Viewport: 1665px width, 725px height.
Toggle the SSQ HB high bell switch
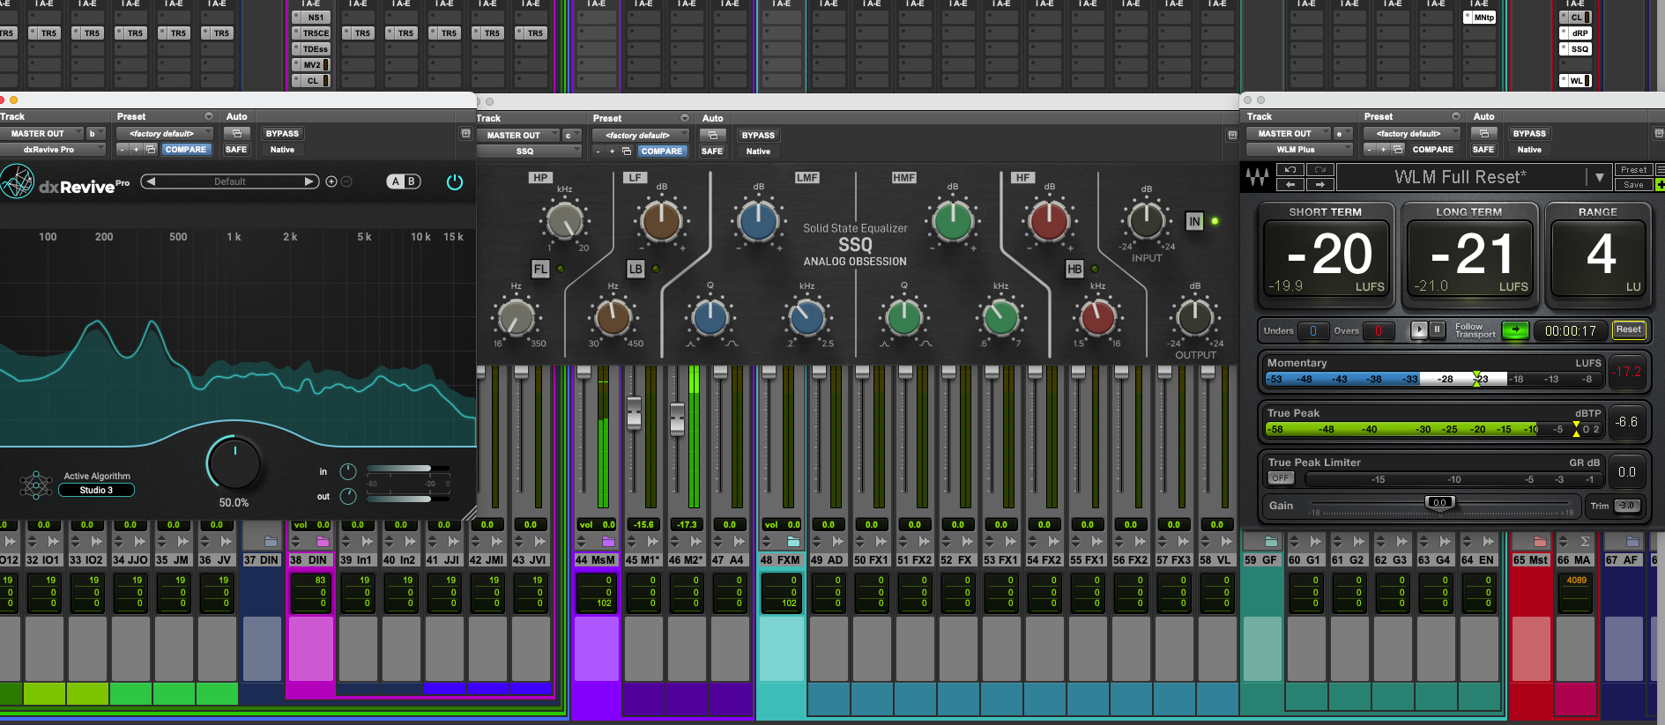(x=1074, y=269)
